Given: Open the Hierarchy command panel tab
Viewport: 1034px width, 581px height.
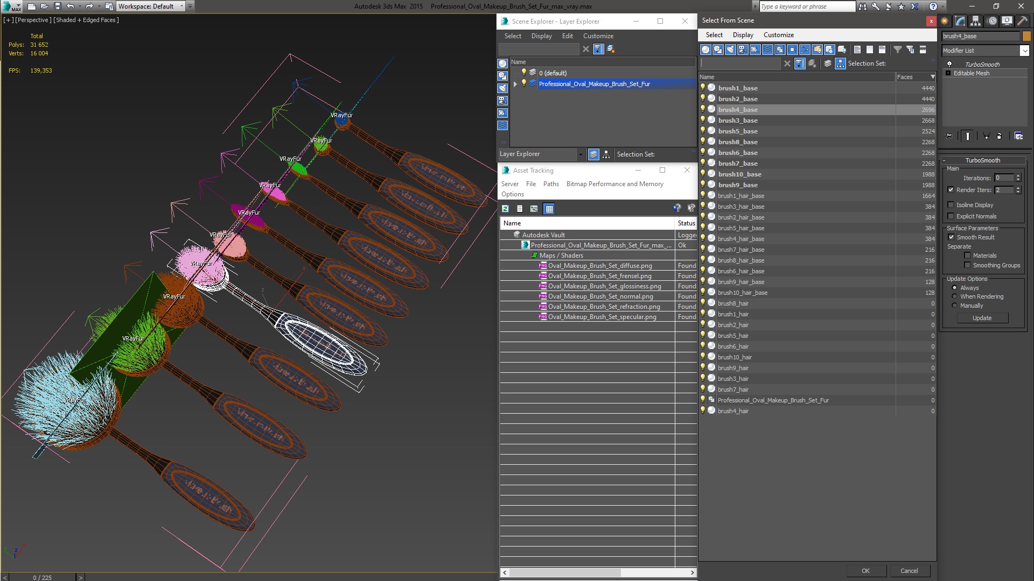Looking at the screenshot, I should click(976, 21).
